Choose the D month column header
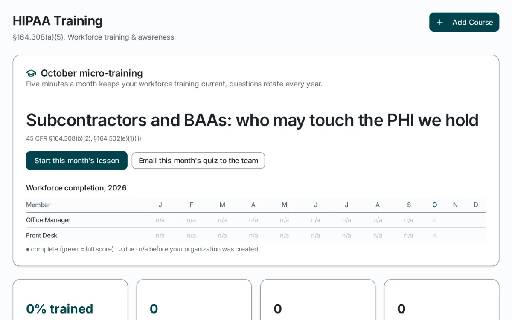 click(476, 205)
